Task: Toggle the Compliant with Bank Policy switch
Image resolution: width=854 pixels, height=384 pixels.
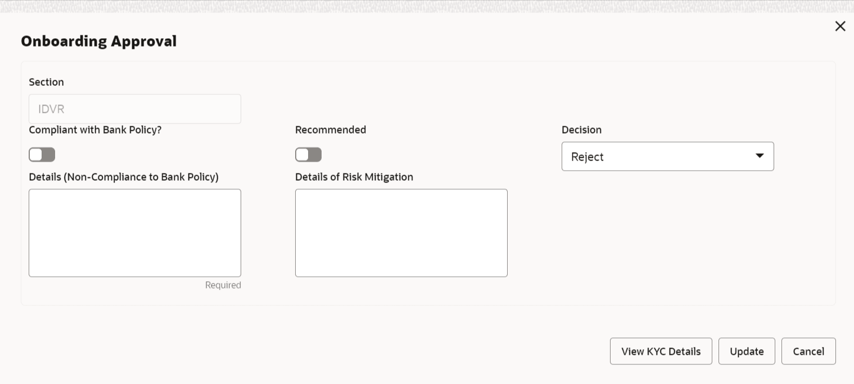Action: (42, 154)
